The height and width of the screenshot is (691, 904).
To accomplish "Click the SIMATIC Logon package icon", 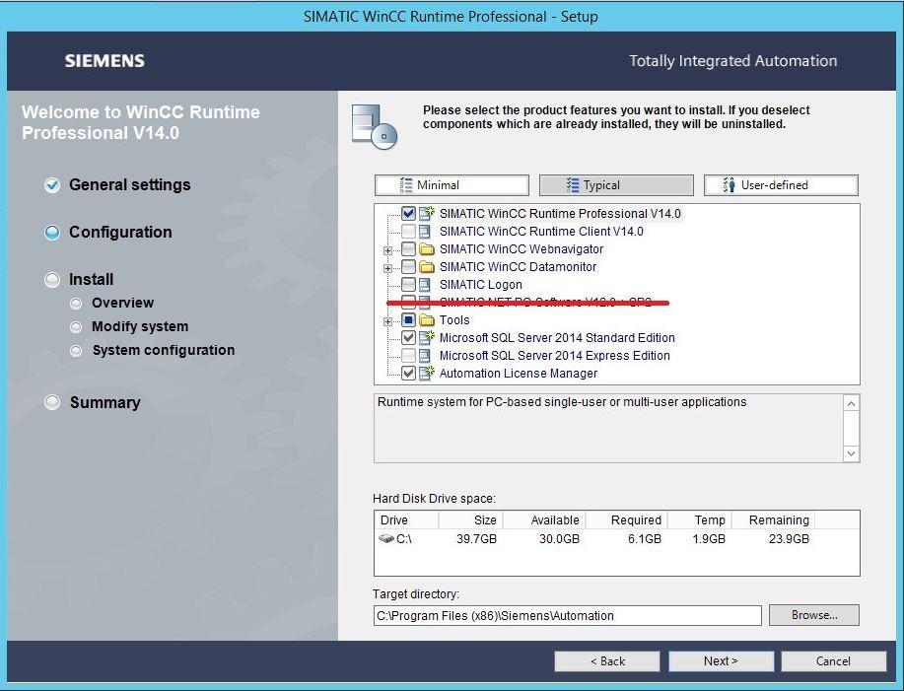I will (426, 285).
